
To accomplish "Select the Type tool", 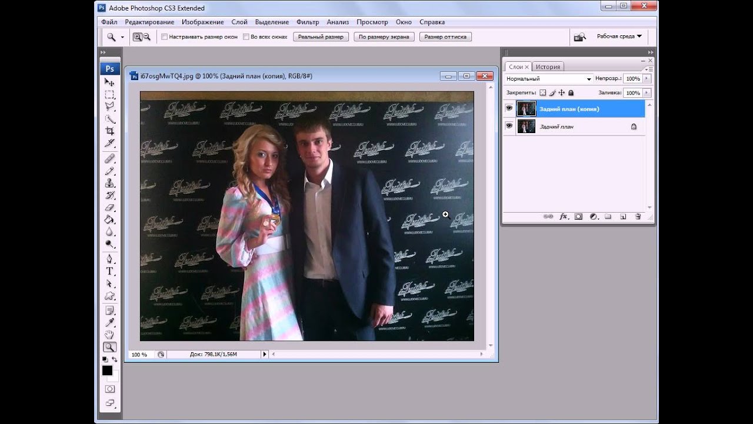I will 110,271.
